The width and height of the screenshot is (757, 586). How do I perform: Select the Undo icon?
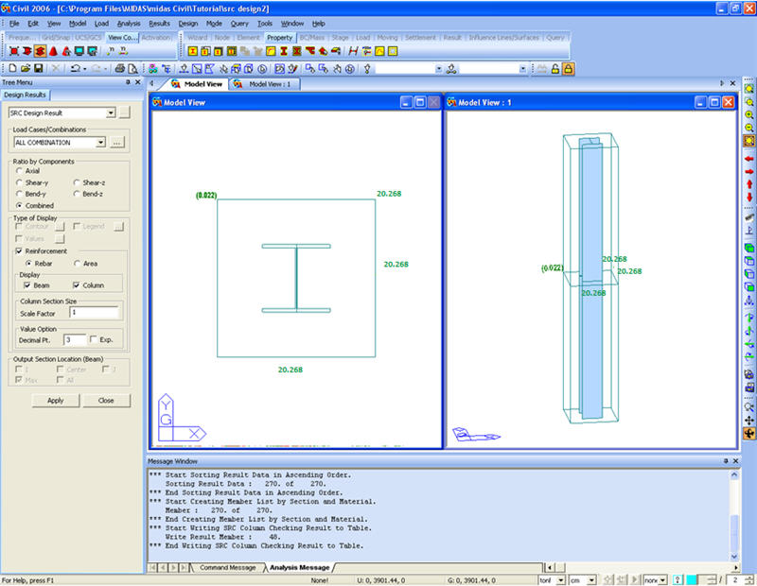(76, 67)
